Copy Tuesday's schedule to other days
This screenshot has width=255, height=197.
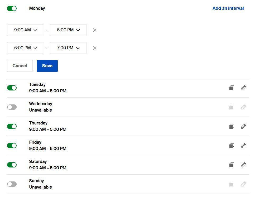pos(232,88)
